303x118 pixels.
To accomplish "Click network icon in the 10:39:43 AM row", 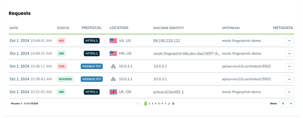I will [113, 79].
